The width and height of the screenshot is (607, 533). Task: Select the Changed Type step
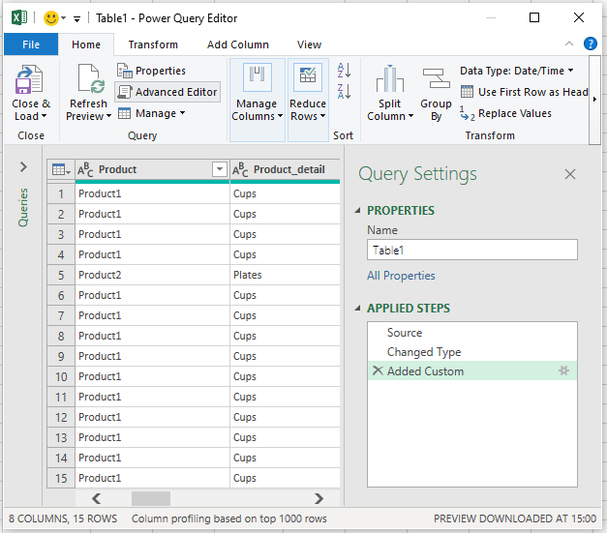tap(424, 352)
